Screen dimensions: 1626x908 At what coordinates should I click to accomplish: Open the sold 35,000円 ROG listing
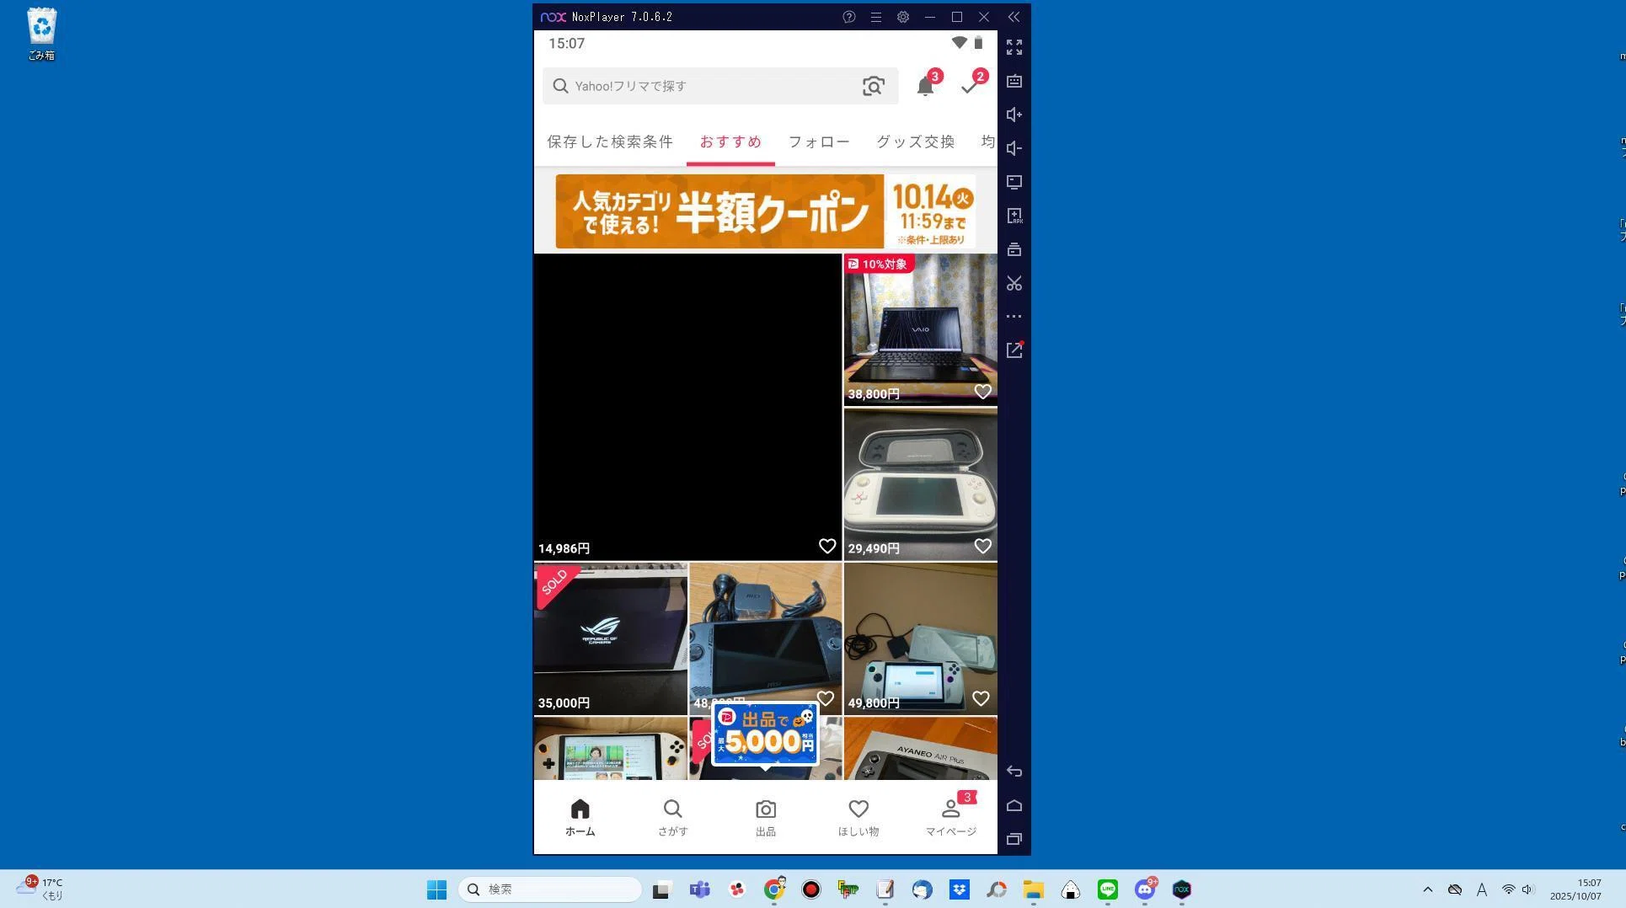pos(611,638)
